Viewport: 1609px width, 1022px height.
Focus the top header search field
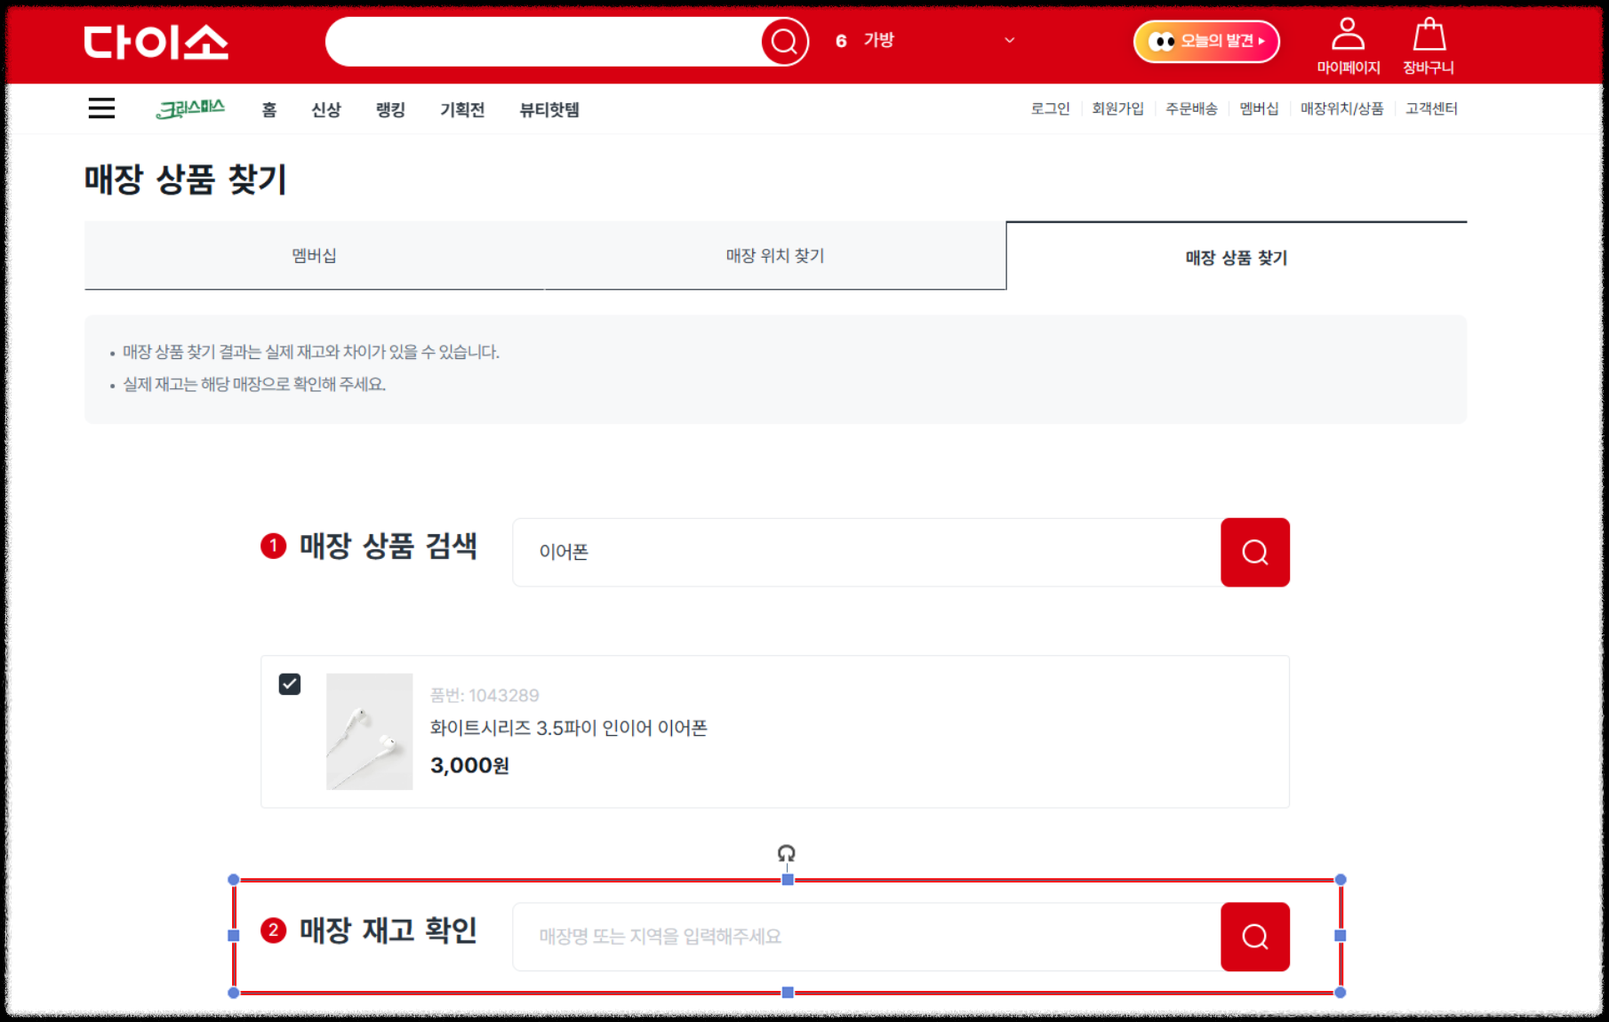coord(543,42)
